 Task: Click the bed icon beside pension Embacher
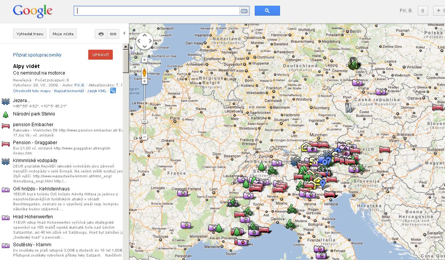pyautogui.click(x=6, y=126)
